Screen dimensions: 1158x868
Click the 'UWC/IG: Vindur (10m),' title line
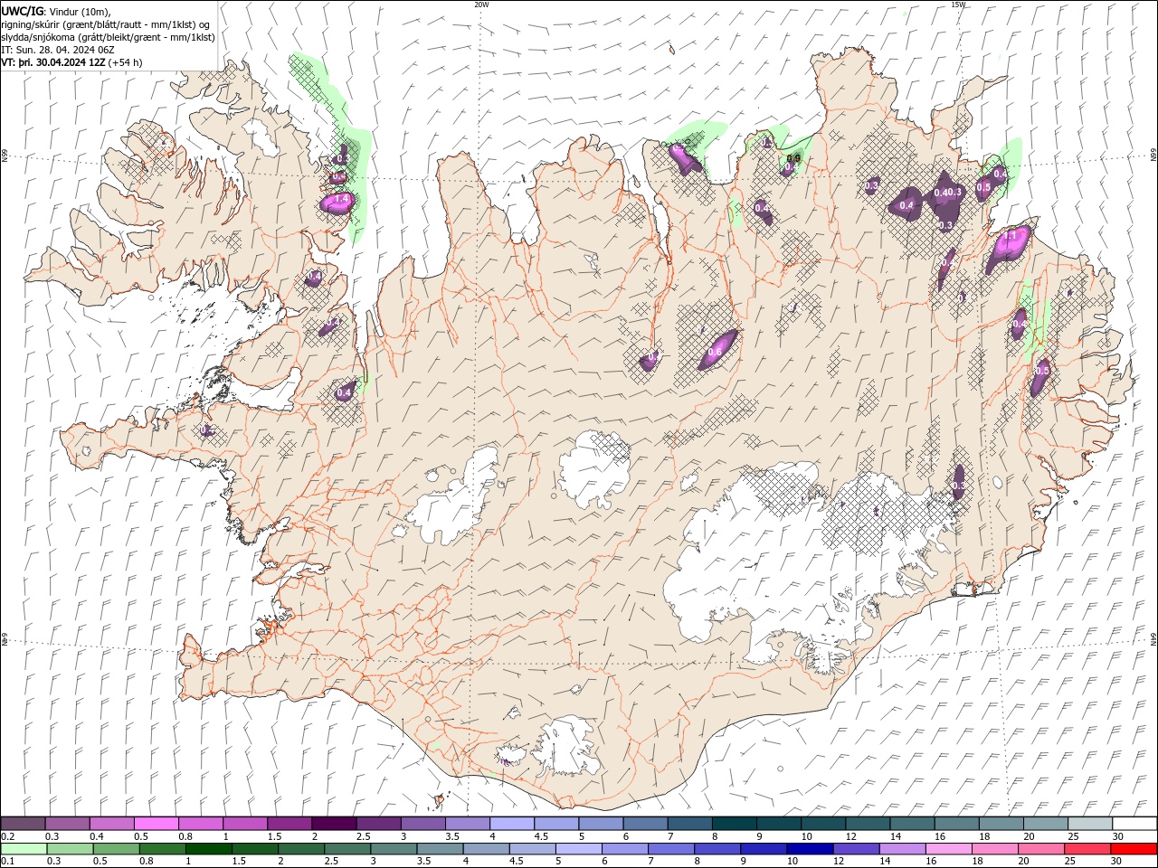pos(56,11)
